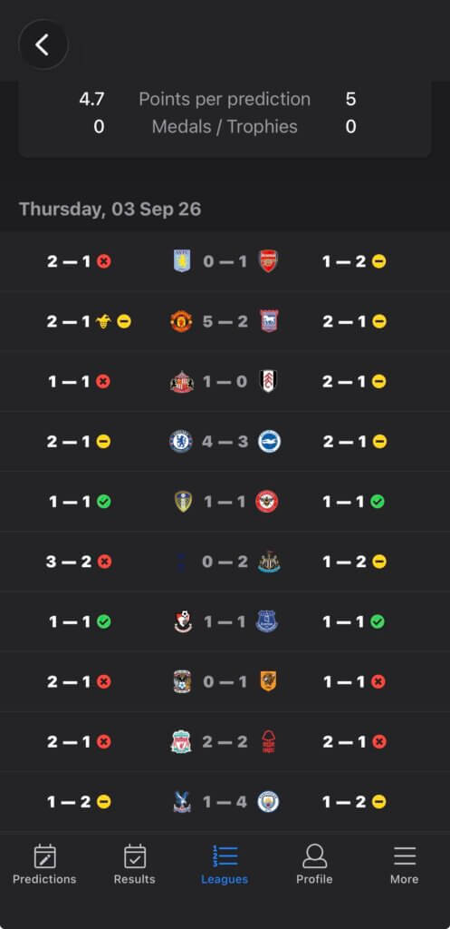The width and height of the screenshot is (450, 929).
Task: Open the Profile tab
Action: point(314,865)
